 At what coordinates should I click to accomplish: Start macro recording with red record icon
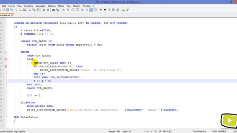pos(101,10)
